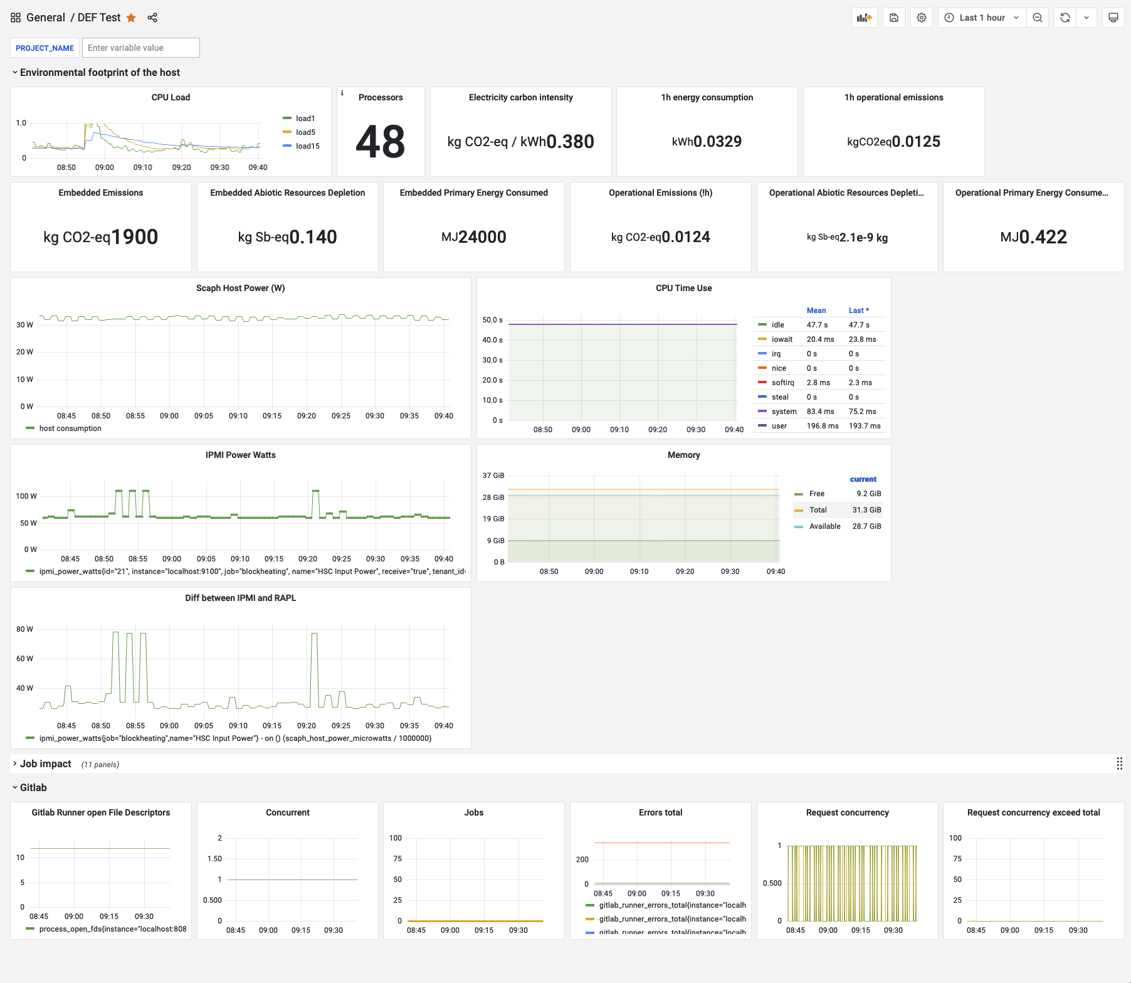This screenshot has height=983, width=1131.
Task: Sort CPU Time Use legend by Mean
Action: pyautogui.click(x=816, y=311)
